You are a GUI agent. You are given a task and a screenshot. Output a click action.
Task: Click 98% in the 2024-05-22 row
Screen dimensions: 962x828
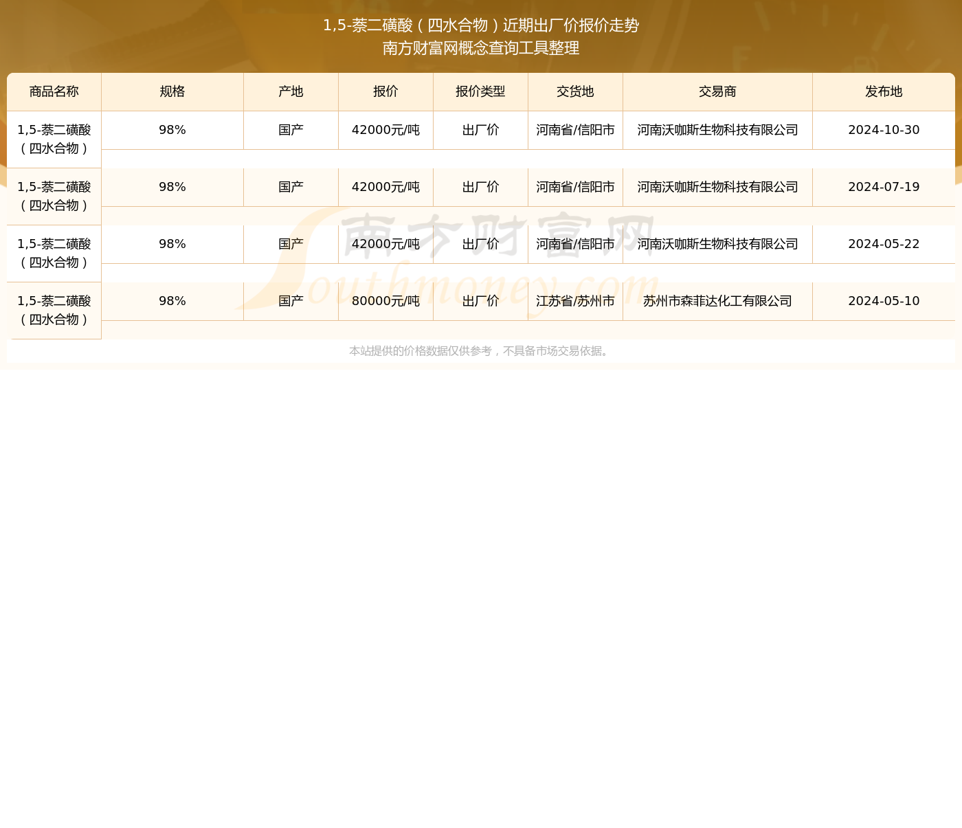[172, 245]
